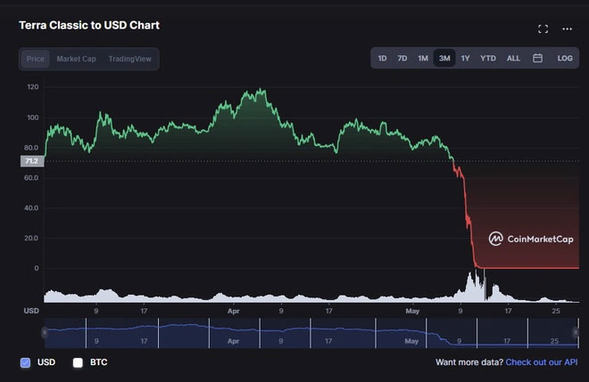This screenshot has width=589, height=382.
Task: Toggle LOG scale for the chart
Action: coord(565,58)
